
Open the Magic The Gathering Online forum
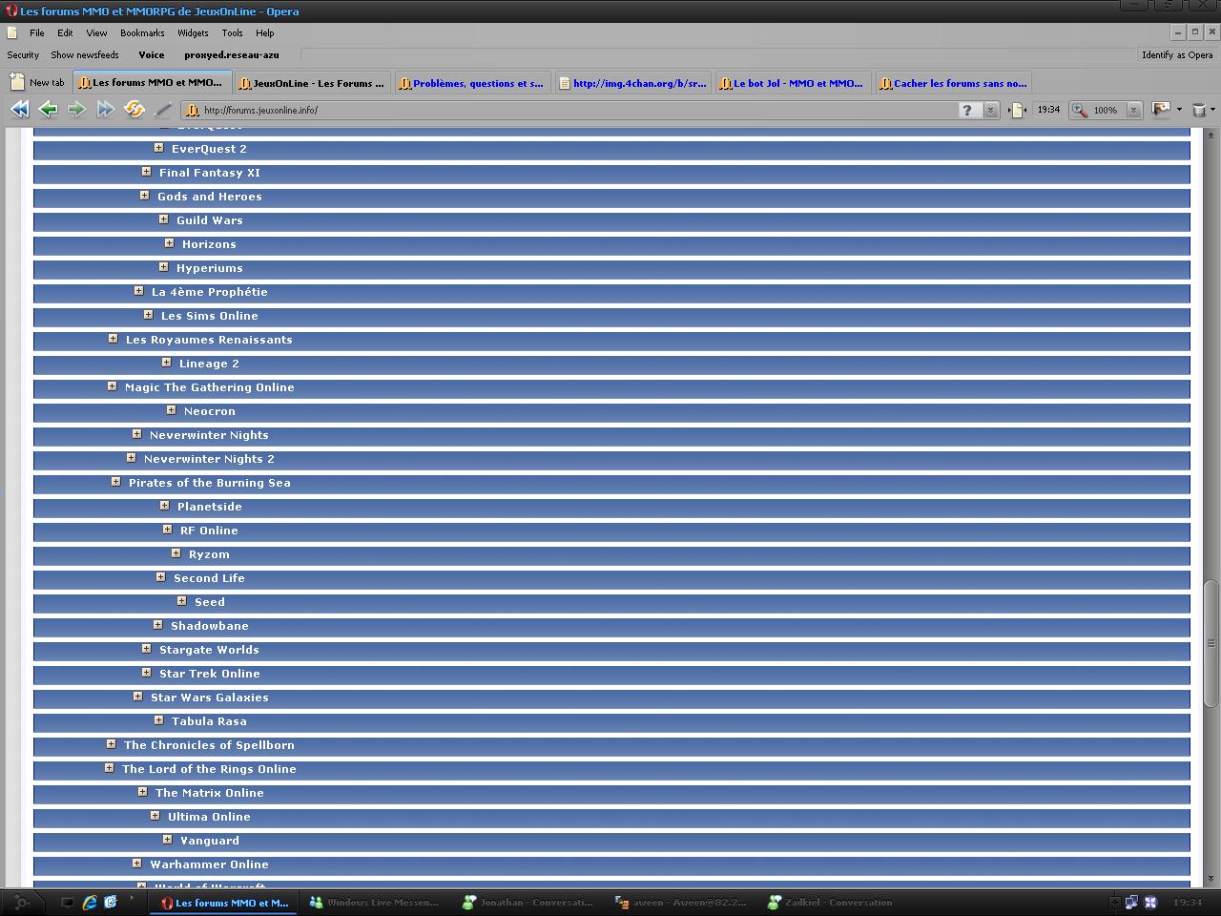pyautogui.click(x=209, y=387)
